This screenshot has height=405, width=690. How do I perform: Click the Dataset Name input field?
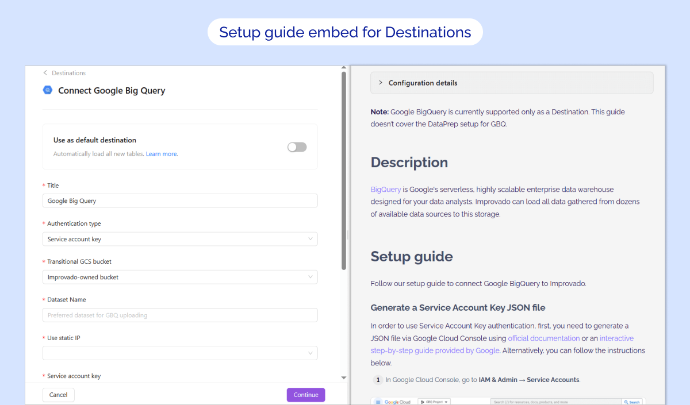[x=179, y=315]
